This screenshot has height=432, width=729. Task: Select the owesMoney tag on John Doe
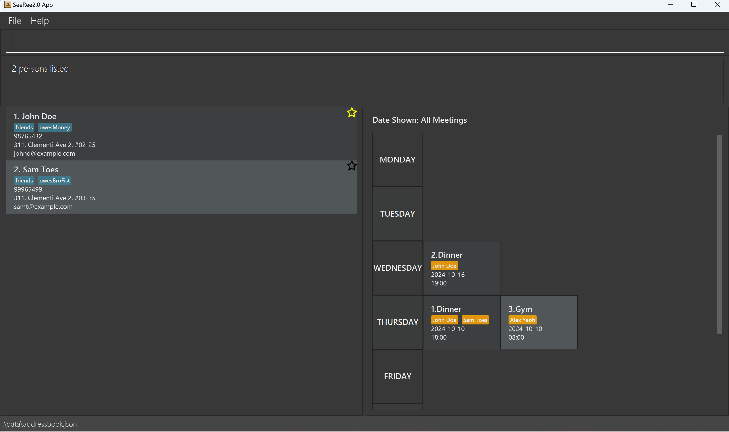54,127
